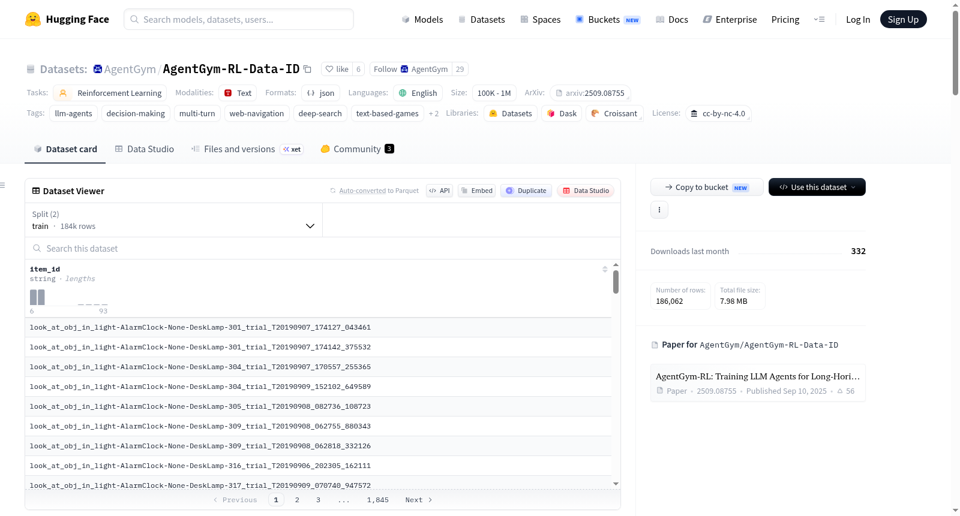Open the Datasets: breadcrumb link
Image resolution: width=960 pixels, height=516 pixels.
pos(64,69)
